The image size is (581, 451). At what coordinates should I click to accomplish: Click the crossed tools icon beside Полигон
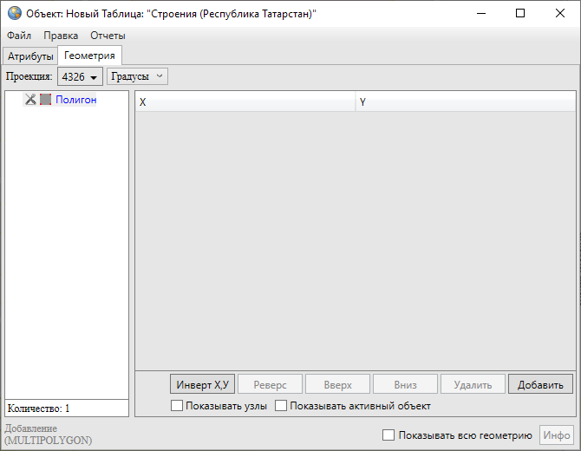pyautogui.click(x=30, y=100)
